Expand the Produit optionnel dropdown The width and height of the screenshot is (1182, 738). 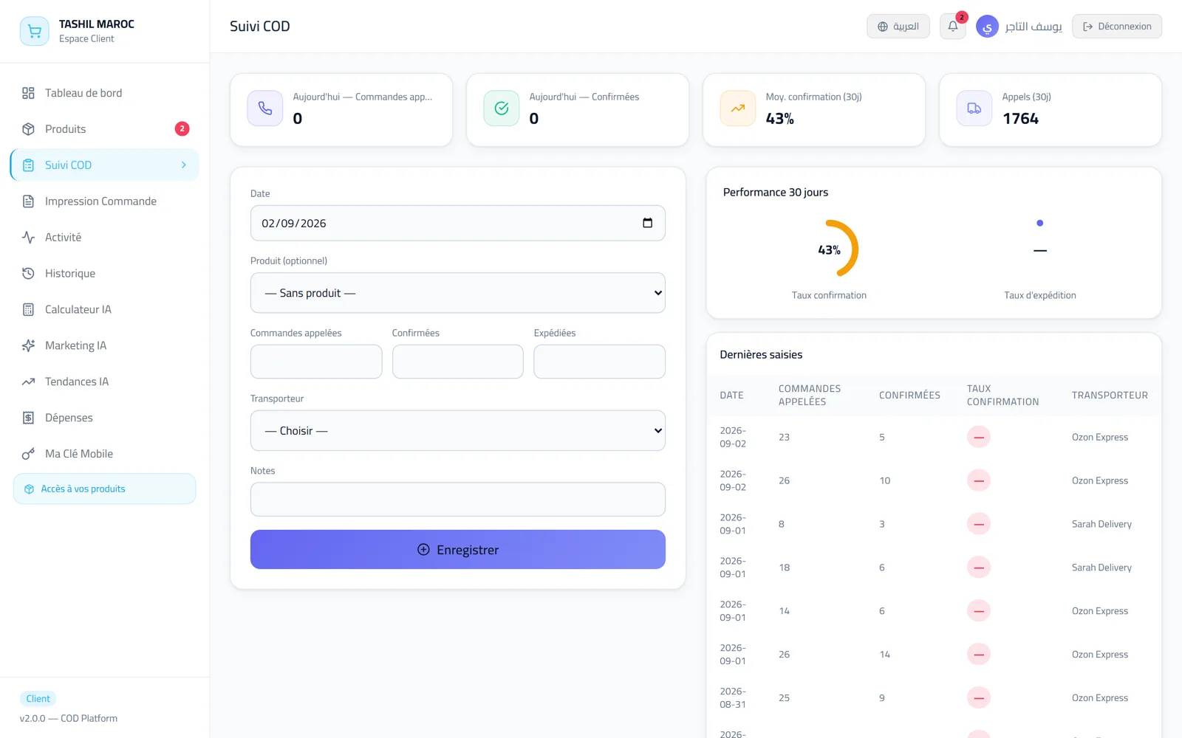458,293
